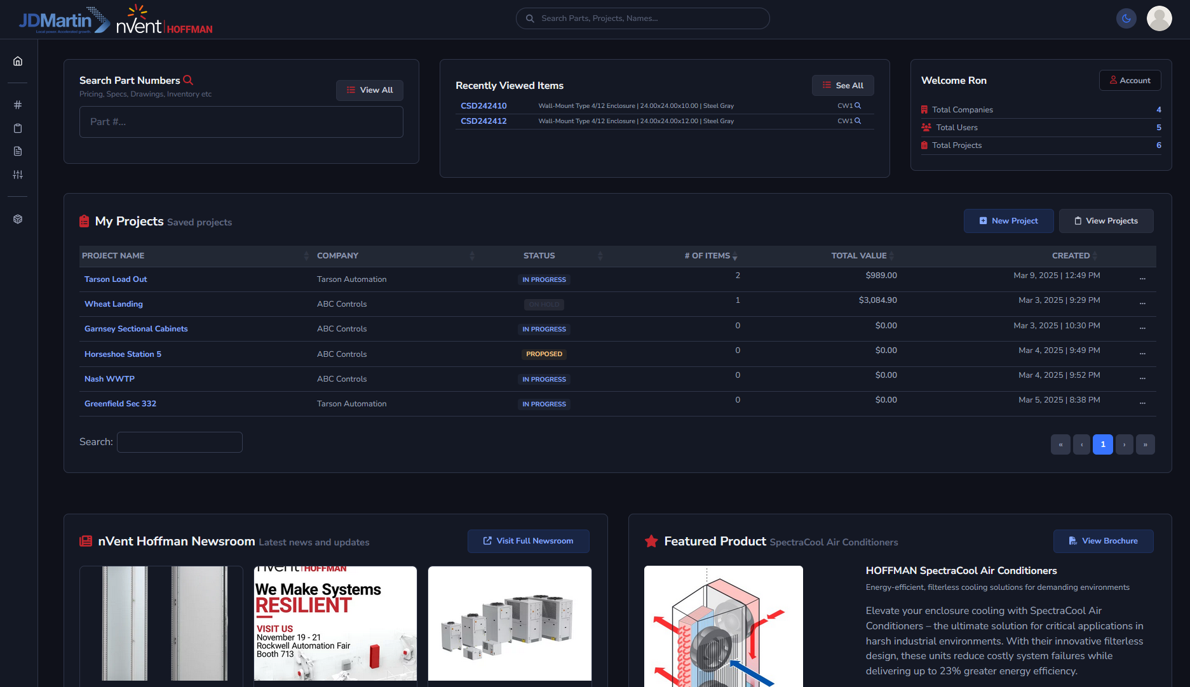The width and height of the screenshot is (1190, 687).
Task: Open ellipsis menu for Greenfield Sec 332
Action: pyautogui.click(x=1142, y=403)
